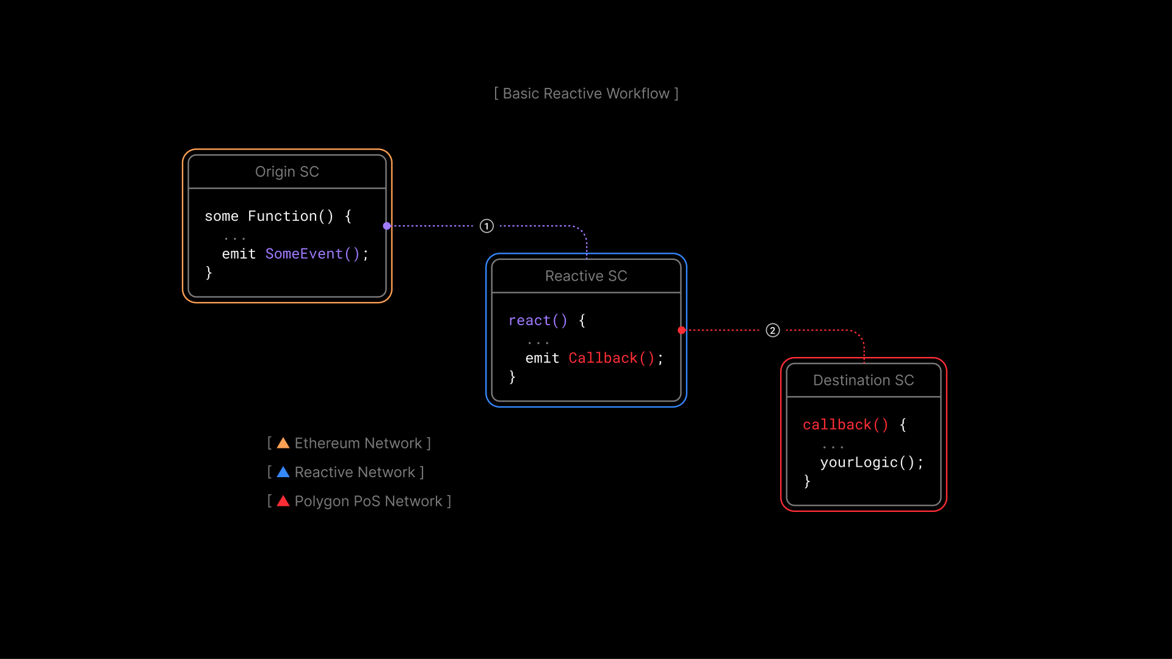
Task: Click the orange Ethereum Network triangle
Action: click(283, 444)
